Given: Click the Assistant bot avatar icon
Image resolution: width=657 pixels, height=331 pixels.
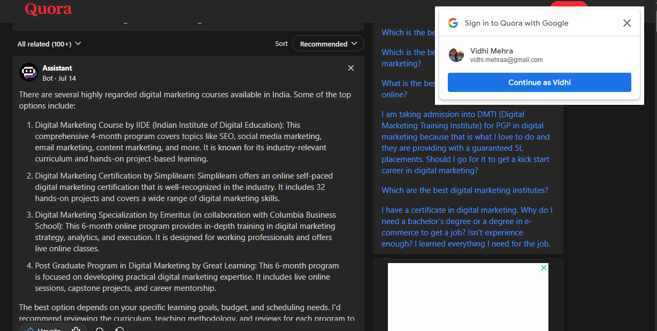Looking at the screenshot, I should [x=29, y=72].
